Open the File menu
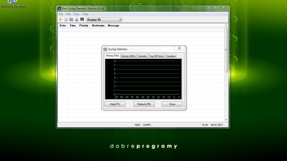This screenshot has height=161, width=287. 61,14
